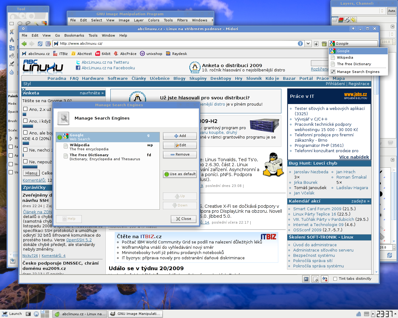The image size is (398, 318).
Task: Select the Rectangle Select tool in GIMP toolbox
Action: [12, 23]
